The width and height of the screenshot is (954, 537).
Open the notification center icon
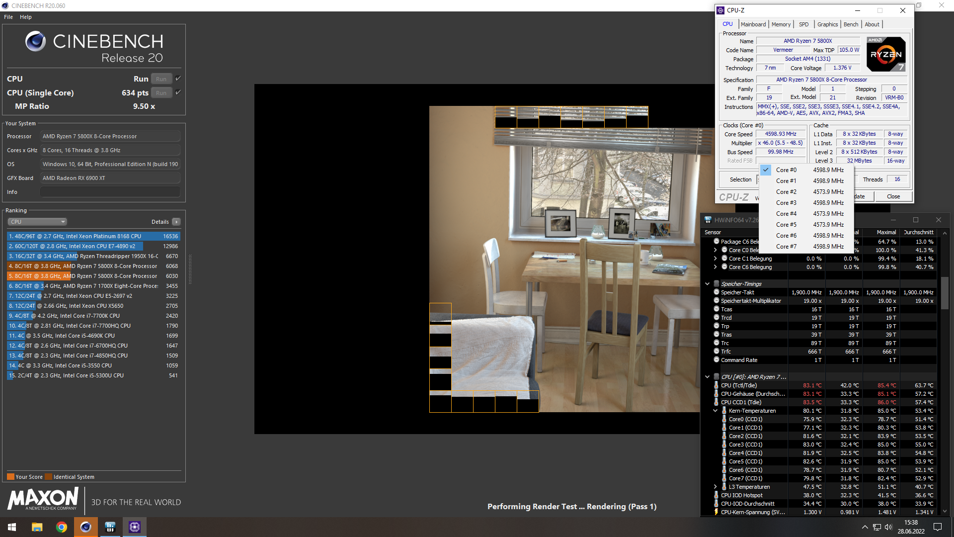[938, 527]
